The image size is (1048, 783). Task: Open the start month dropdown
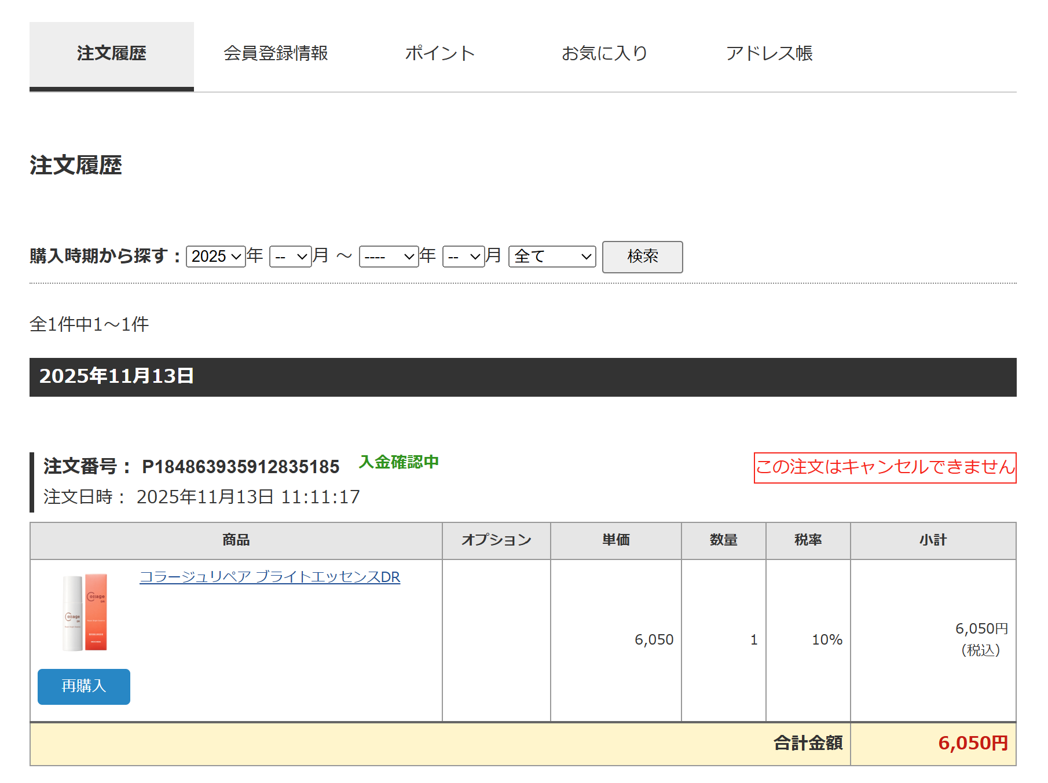[x=290, y=256]
